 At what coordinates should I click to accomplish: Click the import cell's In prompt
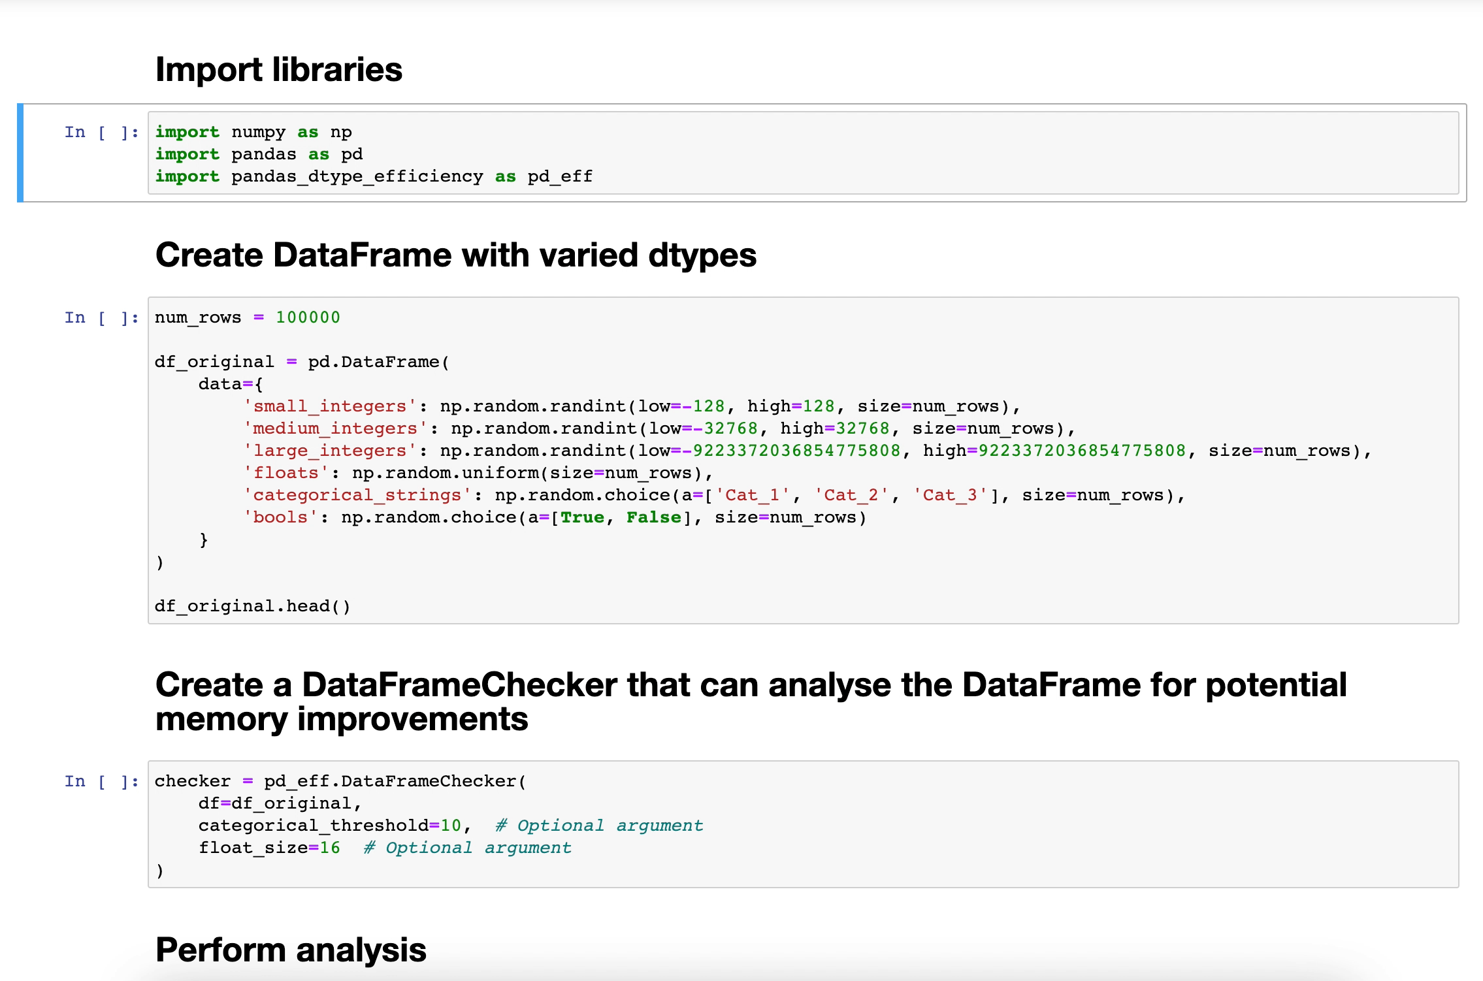[101, 133]
